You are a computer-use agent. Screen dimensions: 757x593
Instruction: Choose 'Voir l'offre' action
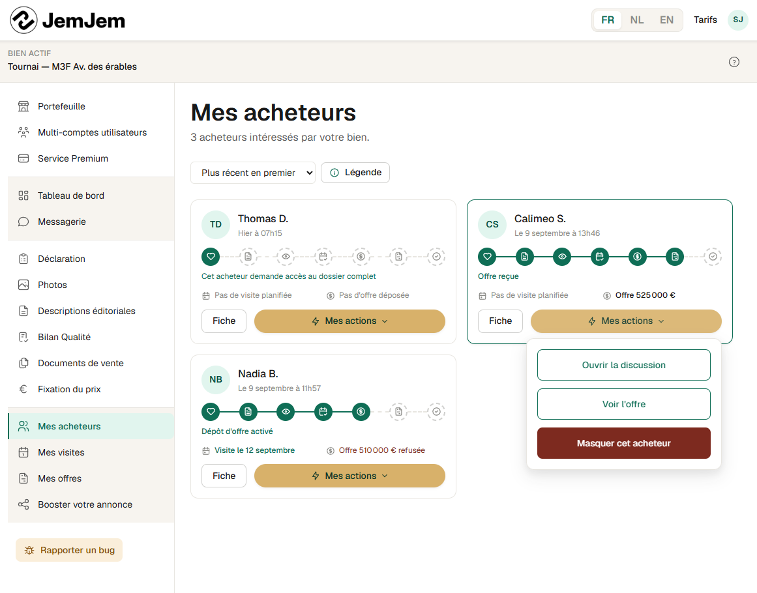coord(624,404)
